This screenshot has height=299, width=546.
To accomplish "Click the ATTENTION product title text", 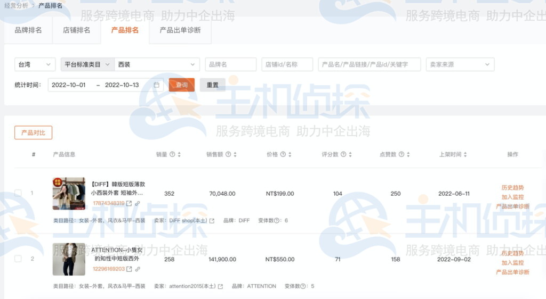I will (x=117, y=254).
